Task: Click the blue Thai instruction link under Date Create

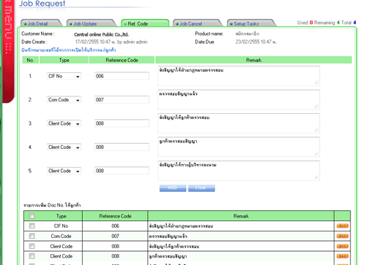Action: [69, 50]
